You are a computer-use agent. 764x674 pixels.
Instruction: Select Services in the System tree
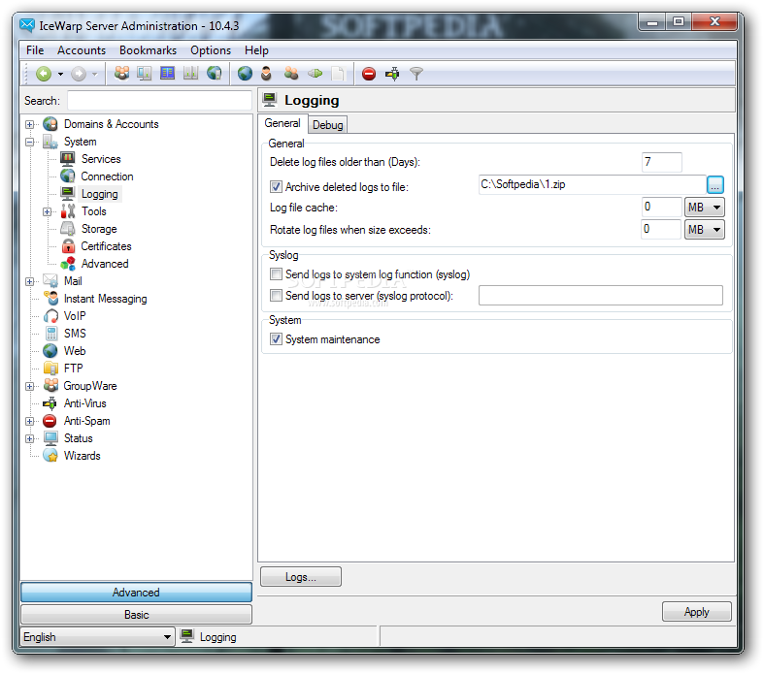click(101, 159)
